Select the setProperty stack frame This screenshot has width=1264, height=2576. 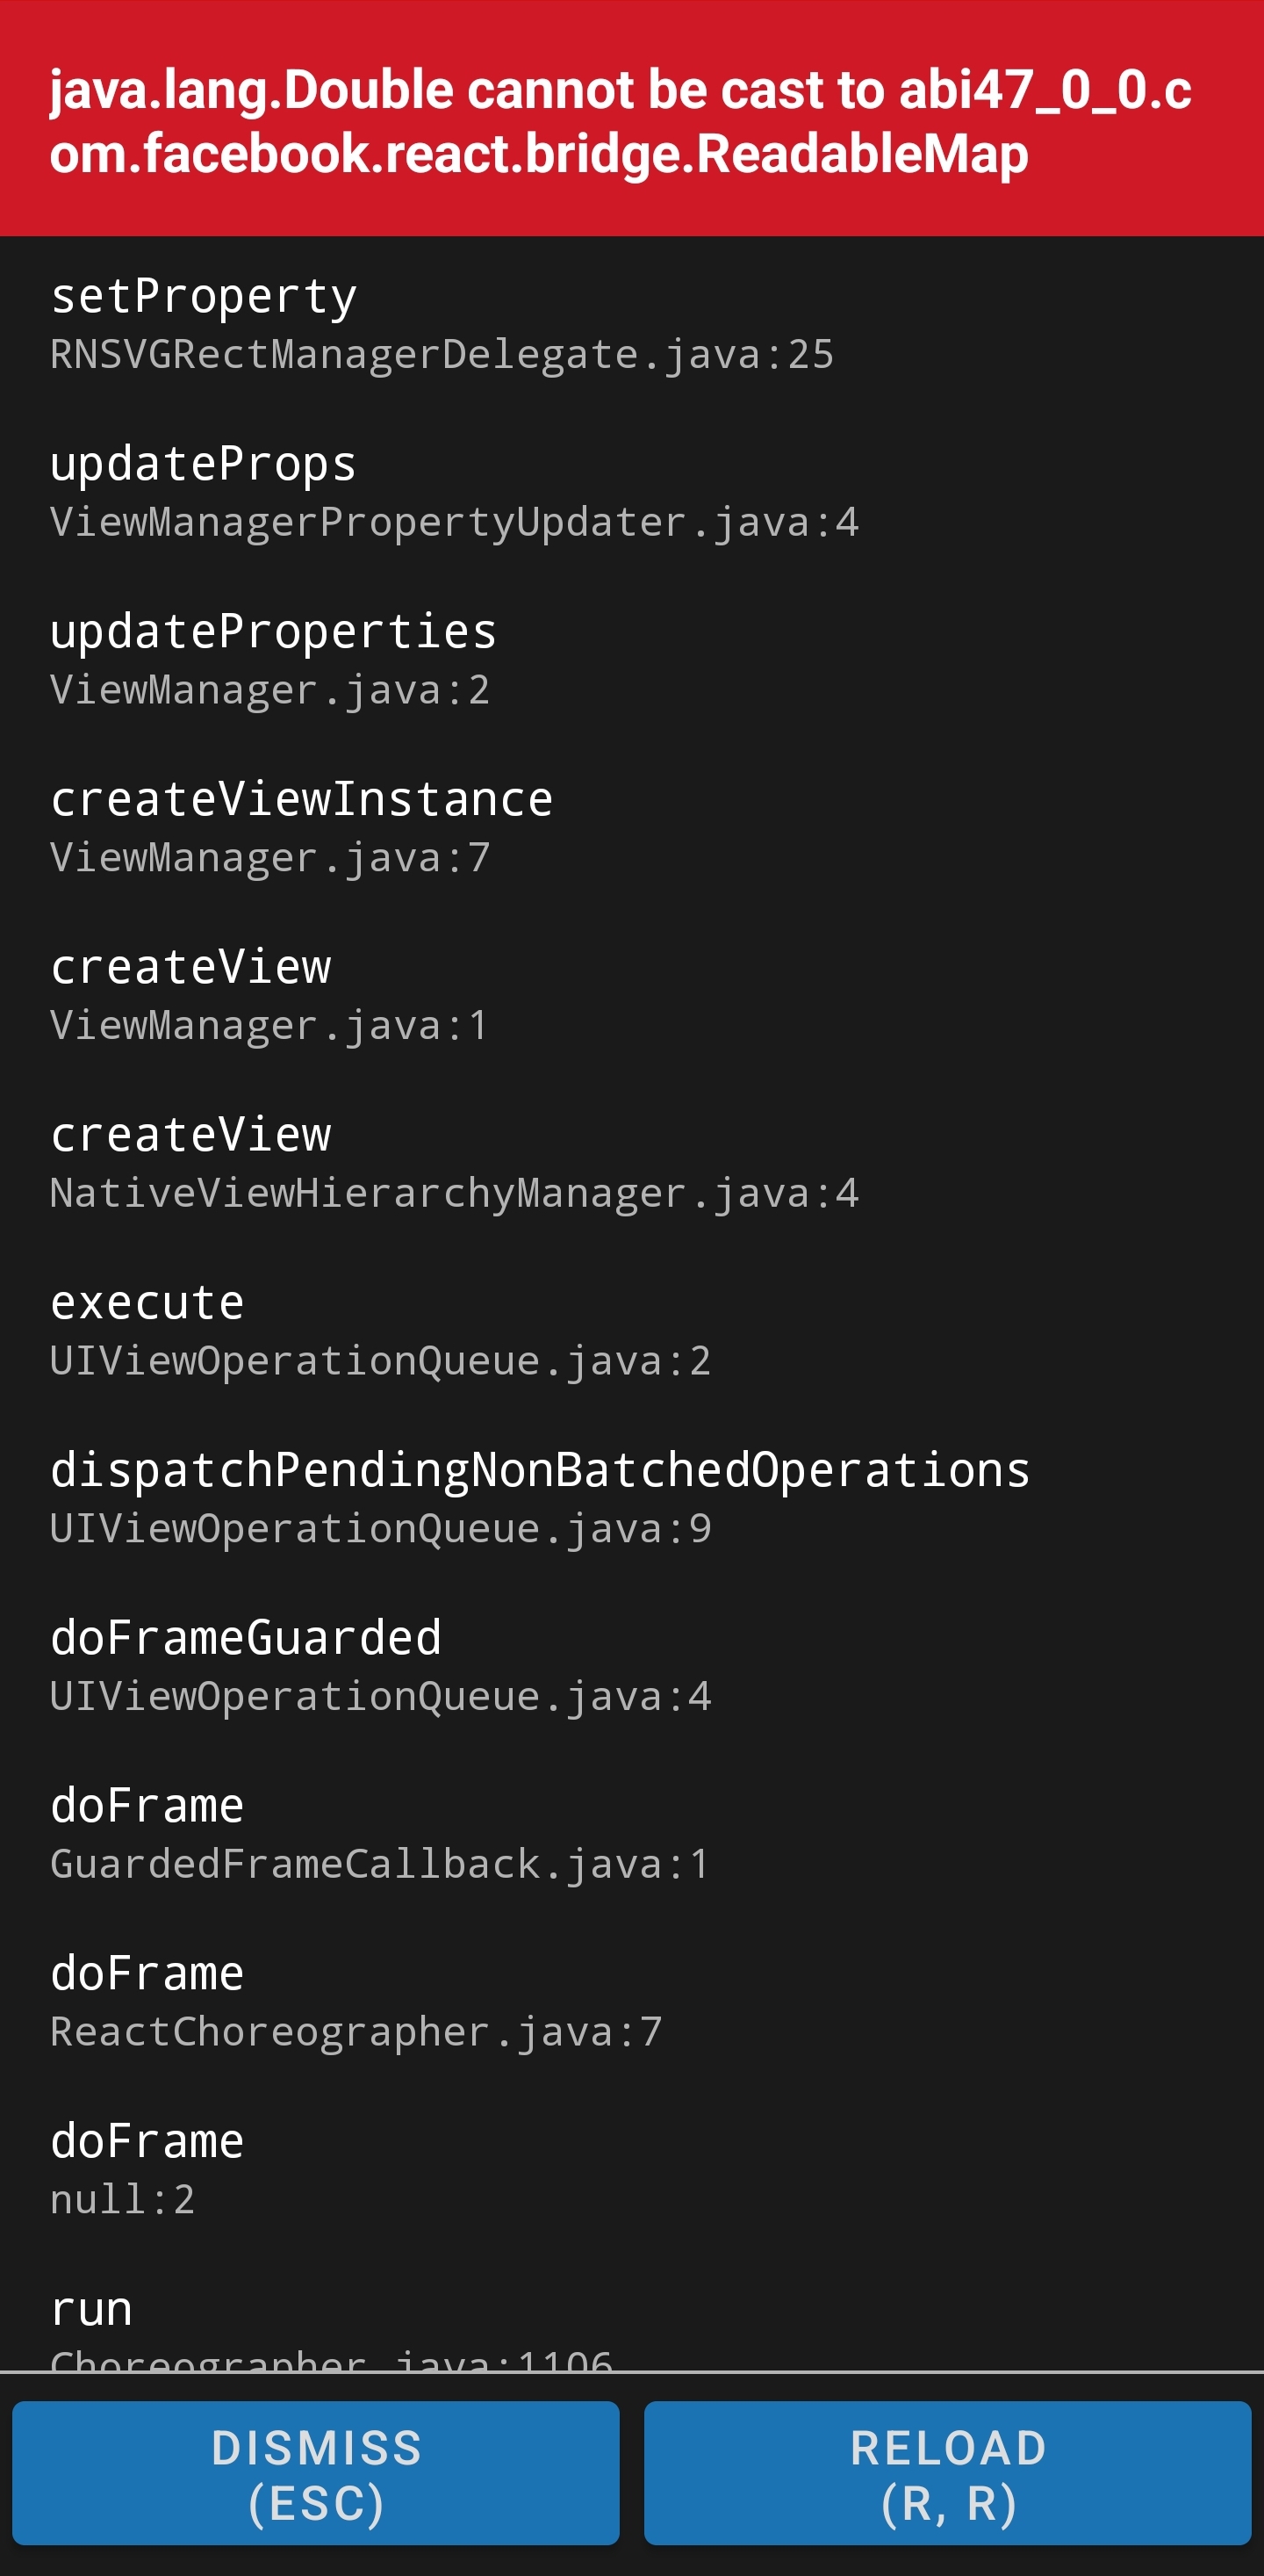point(203,295)
